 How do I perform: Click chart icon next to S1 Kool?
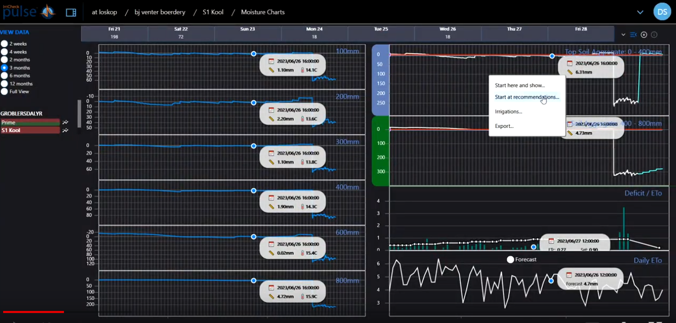click(x=66, y=130)
